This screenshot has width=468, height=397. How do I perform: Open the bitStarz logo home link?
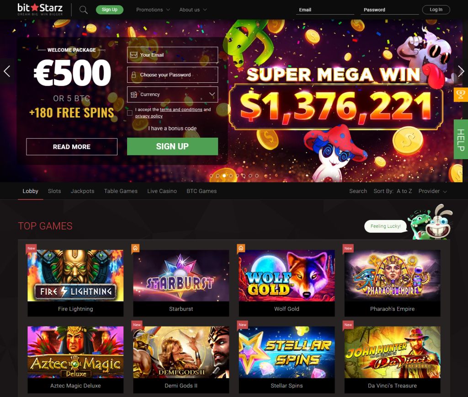coord(40,9)
